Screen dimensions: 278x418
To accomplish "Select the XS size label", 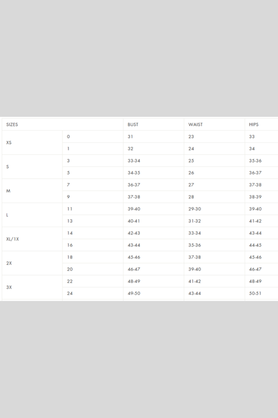I will pyautogui.click(x=9, y=142).
